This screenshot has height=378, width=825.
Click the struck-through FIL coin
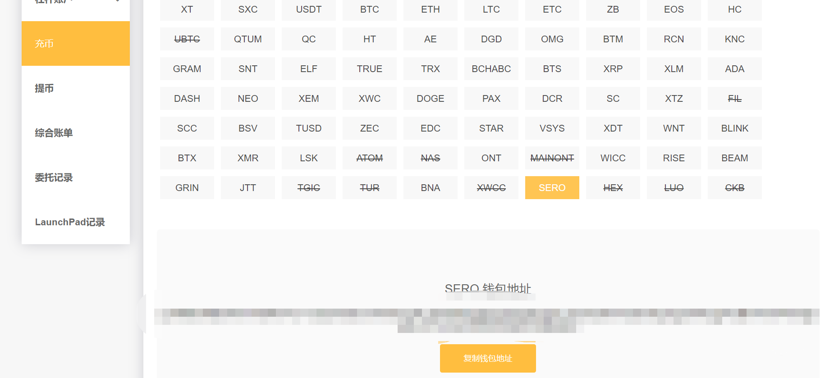click(735, 99)
